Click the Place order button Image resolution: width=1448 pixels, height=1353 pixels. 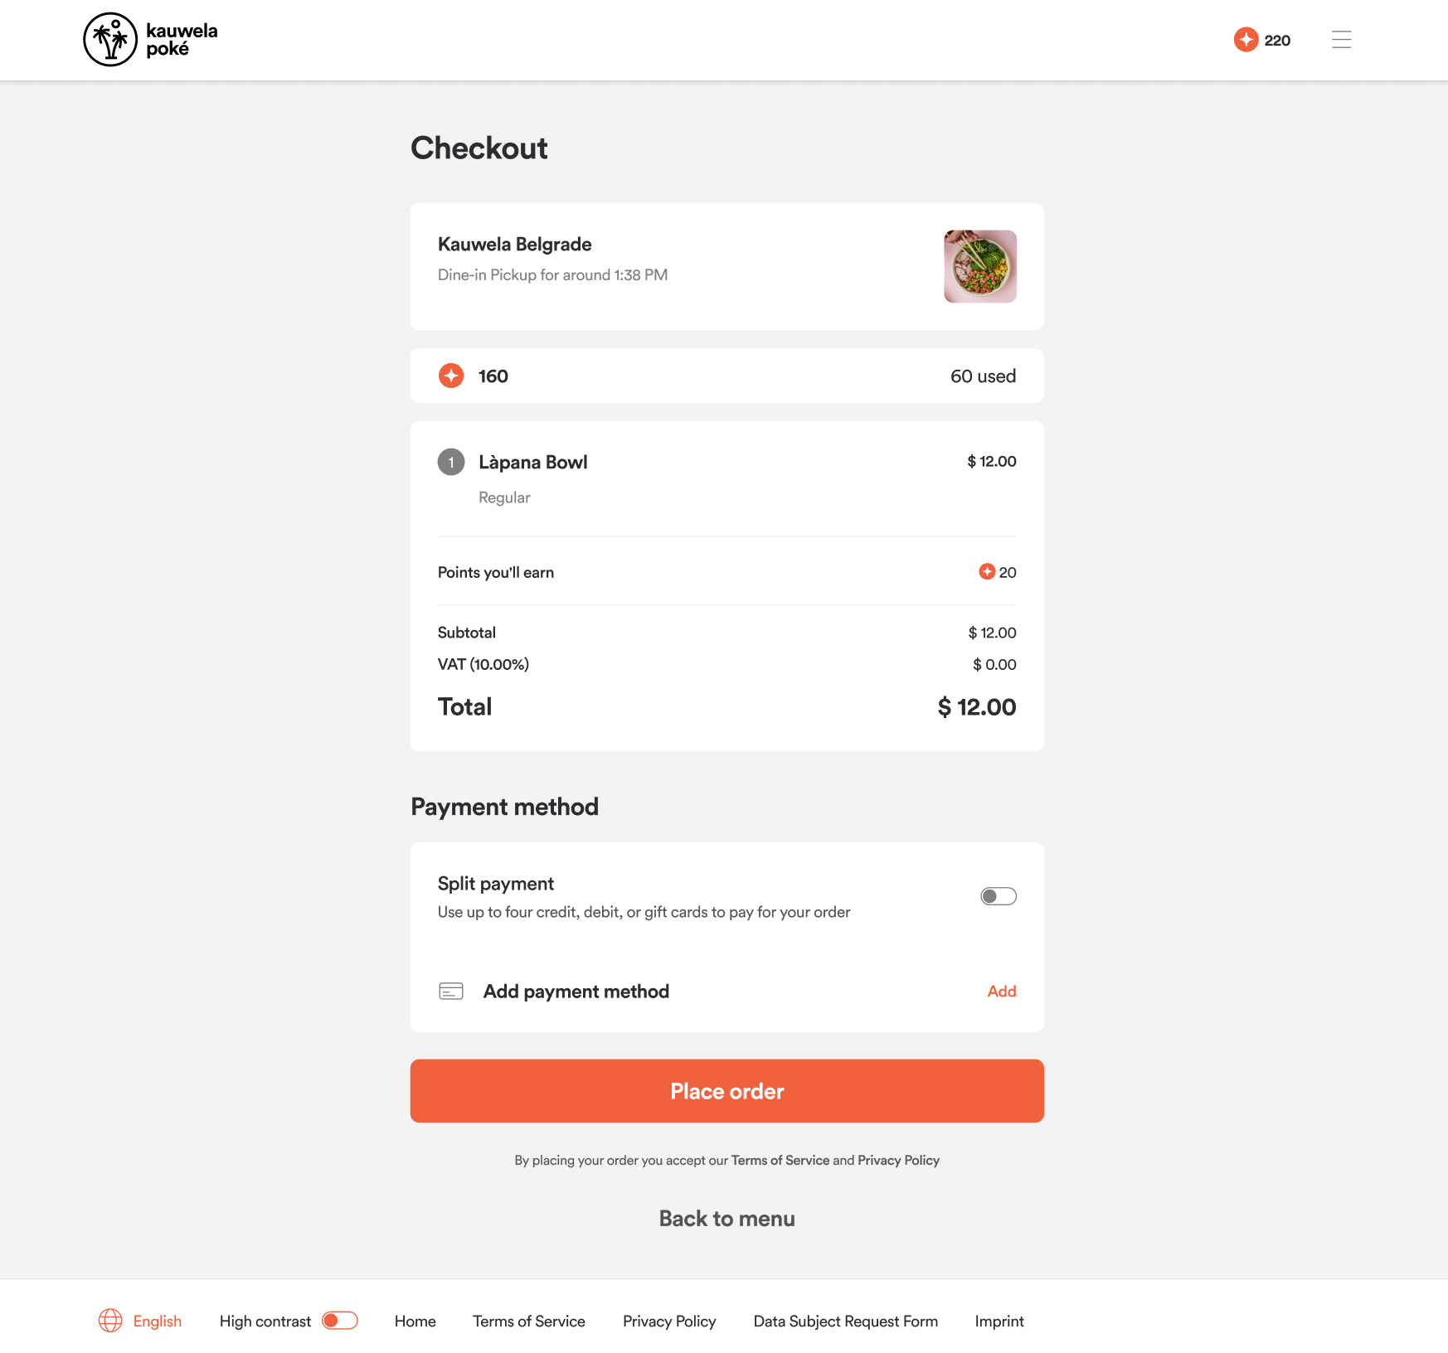[726, 1091]
